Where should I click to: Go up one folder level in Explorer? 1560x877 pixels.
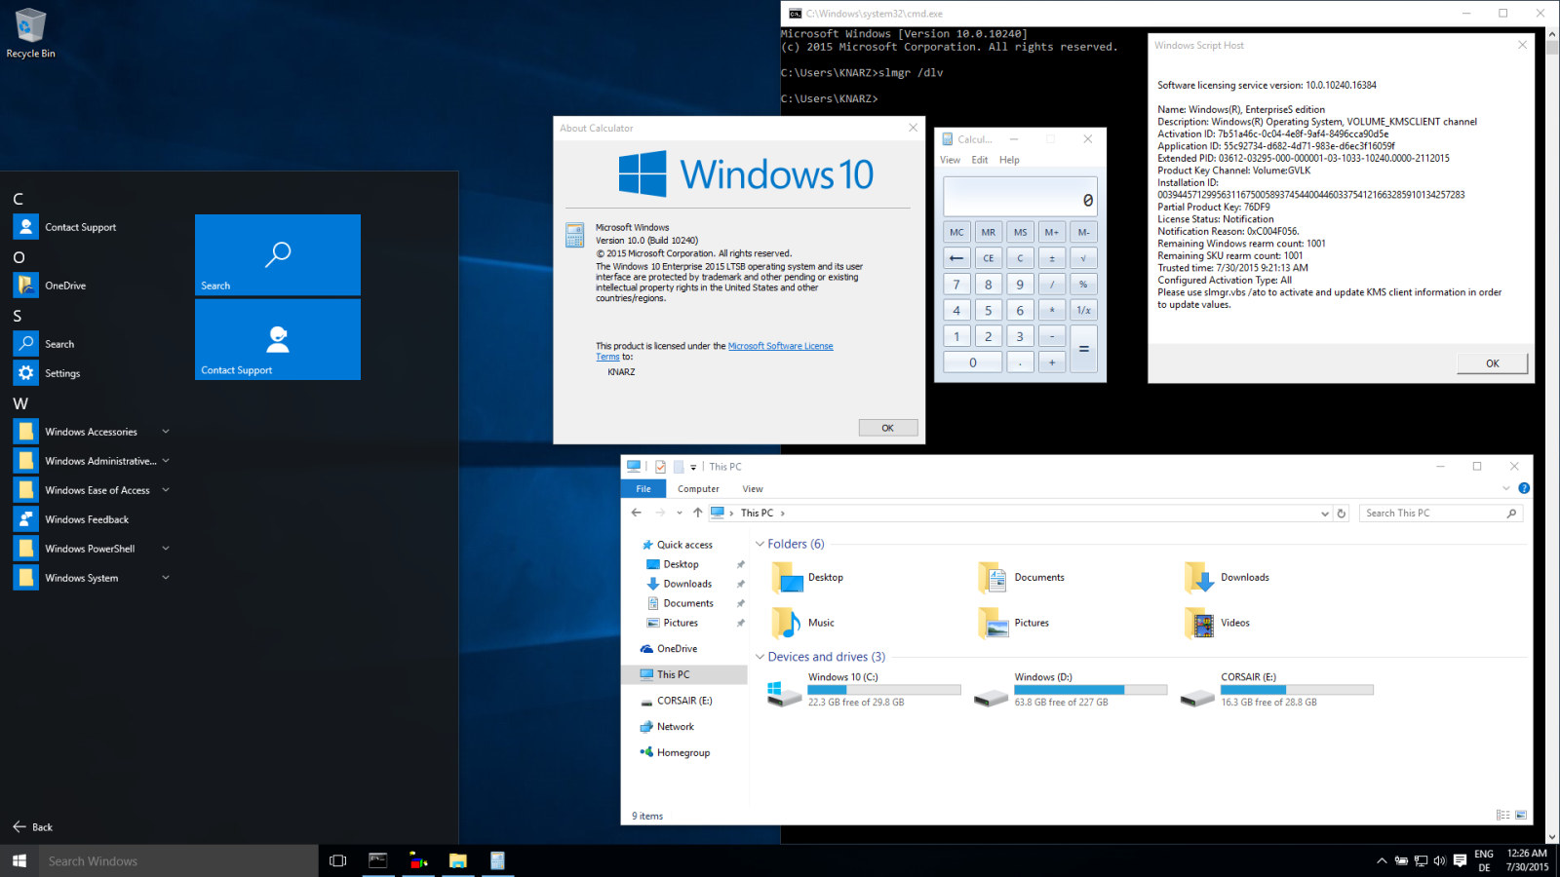[697, 513]
